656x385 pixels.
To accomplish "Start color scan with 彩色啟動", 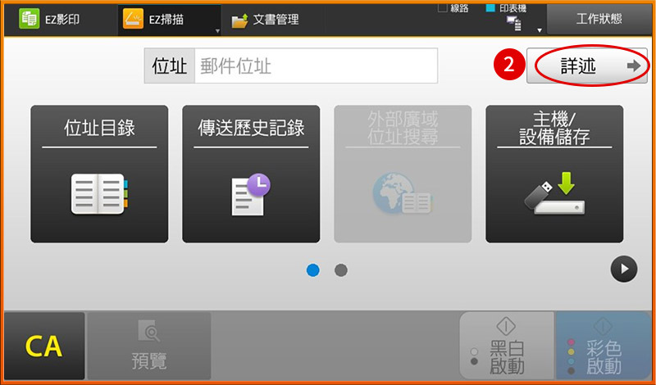I will point(603,346).
